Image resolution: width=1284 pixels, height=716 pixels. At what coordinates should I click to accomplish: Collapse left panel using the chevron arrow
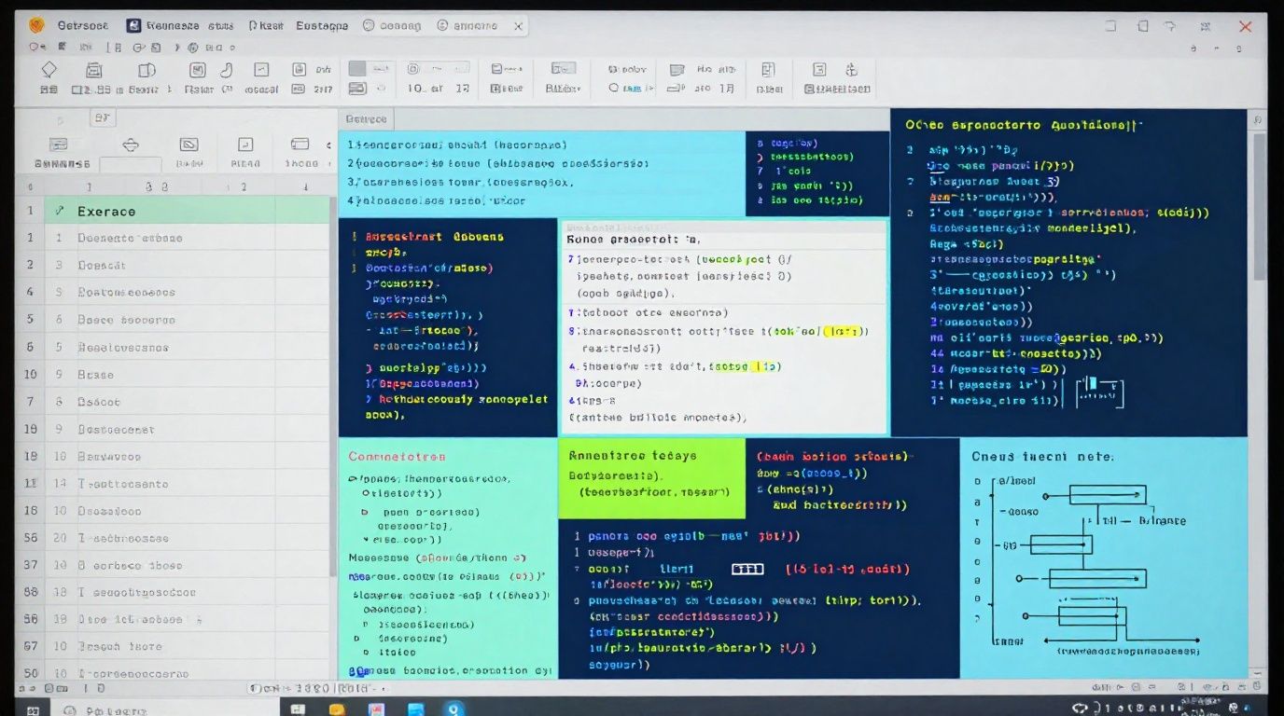328,145
